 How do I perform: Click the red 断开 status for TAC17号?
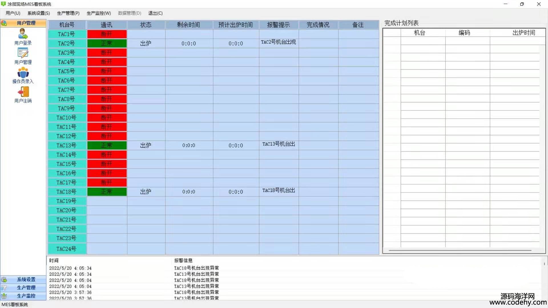pyautogui.click(x=107, y=183)
